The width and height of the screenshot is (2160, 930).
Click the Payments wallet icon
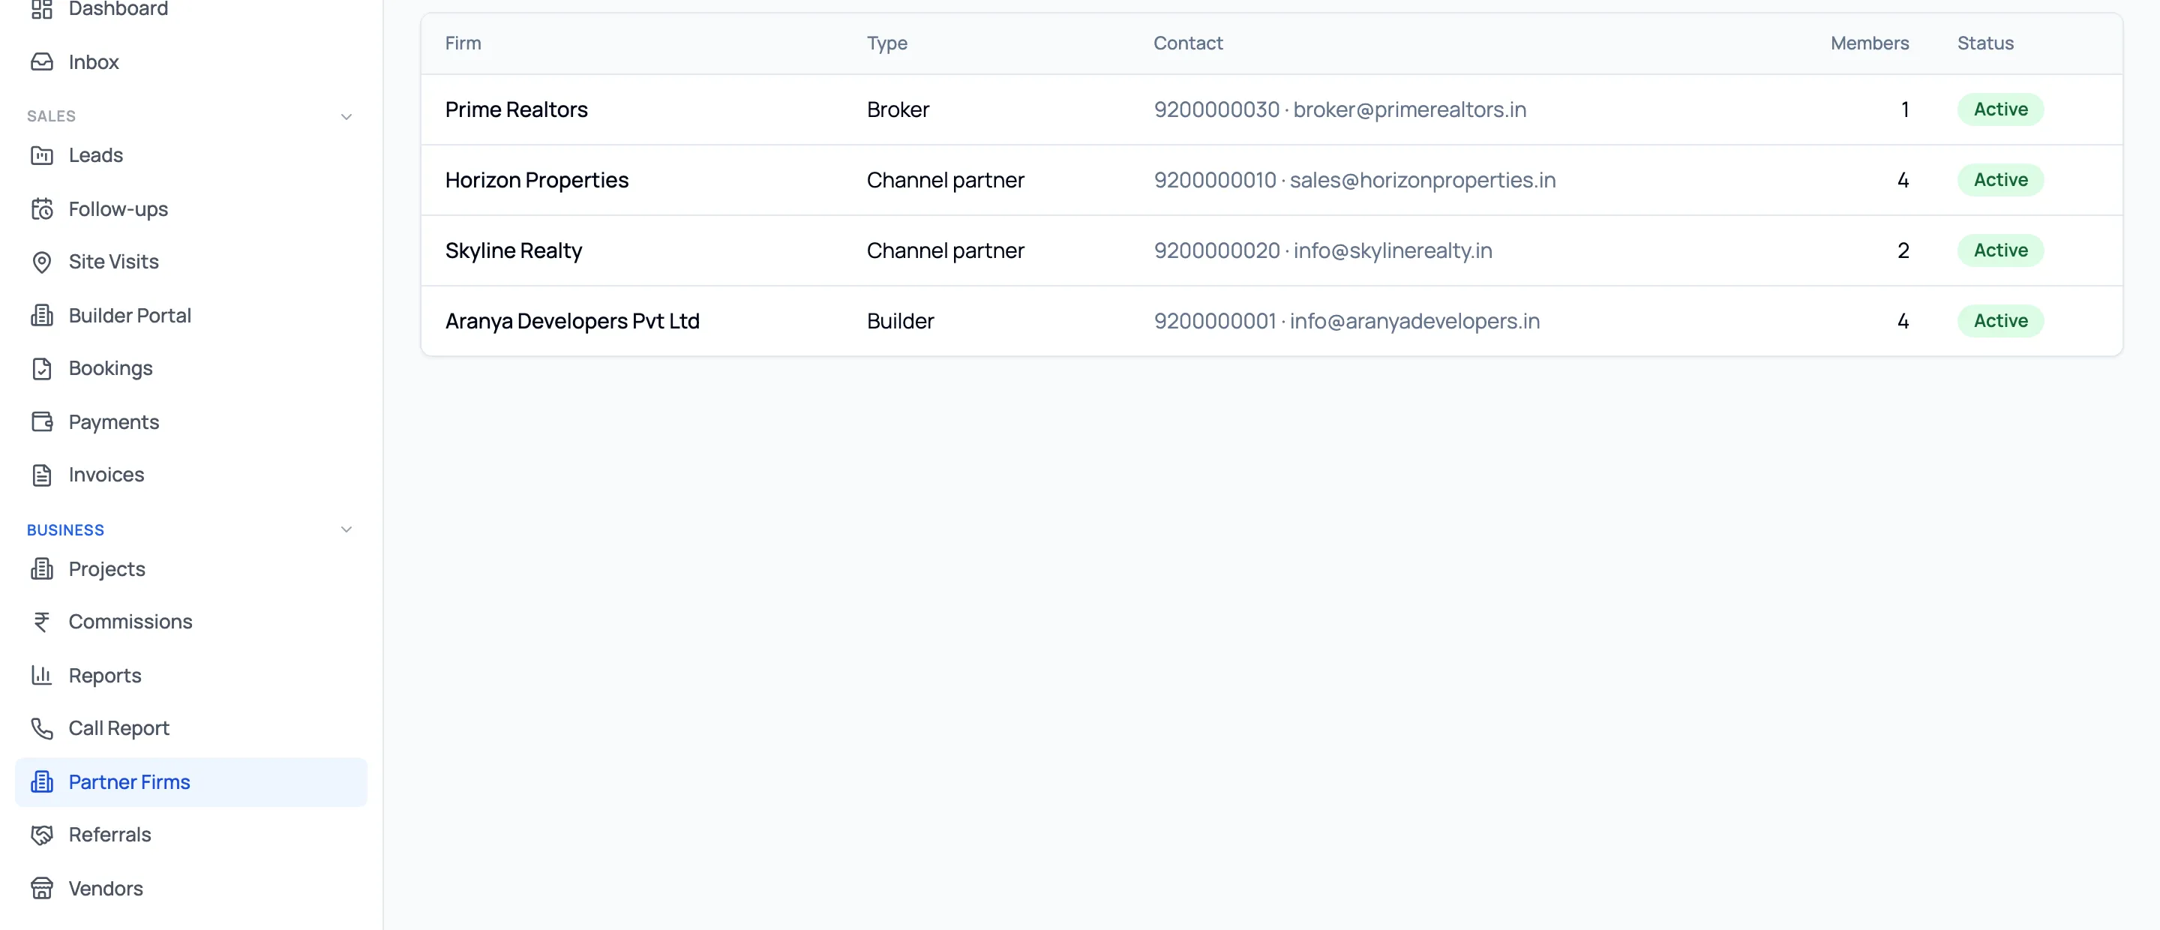pyautogui.click(x=42, y=421)
